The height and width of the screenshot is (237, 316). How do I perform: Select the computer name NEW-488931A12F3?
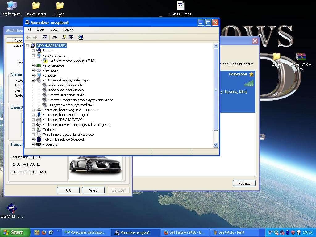52,46
